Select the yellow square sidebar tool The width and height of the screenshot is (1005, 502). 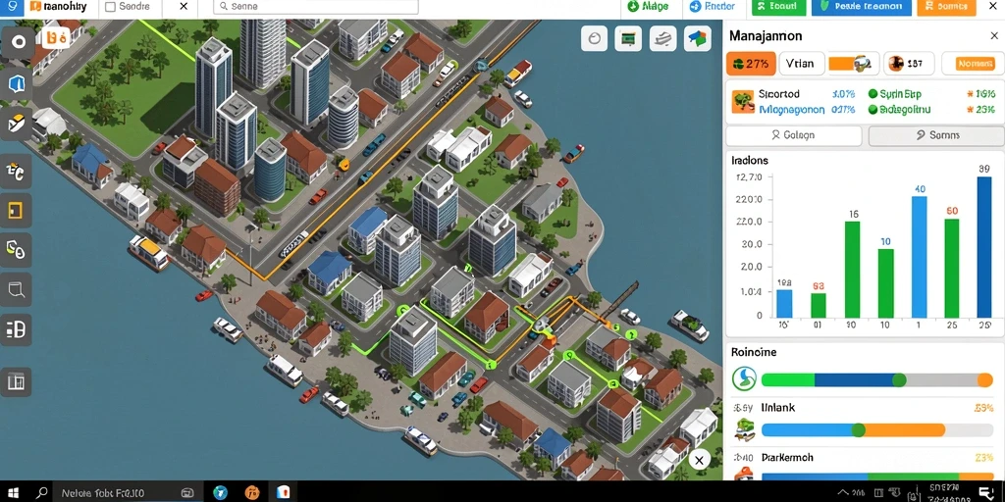pyautogui.click(x=16, y=210)
